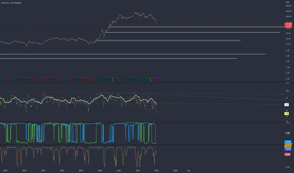
Task: Select the white 37 indicator value label
Action: (287, 105)
